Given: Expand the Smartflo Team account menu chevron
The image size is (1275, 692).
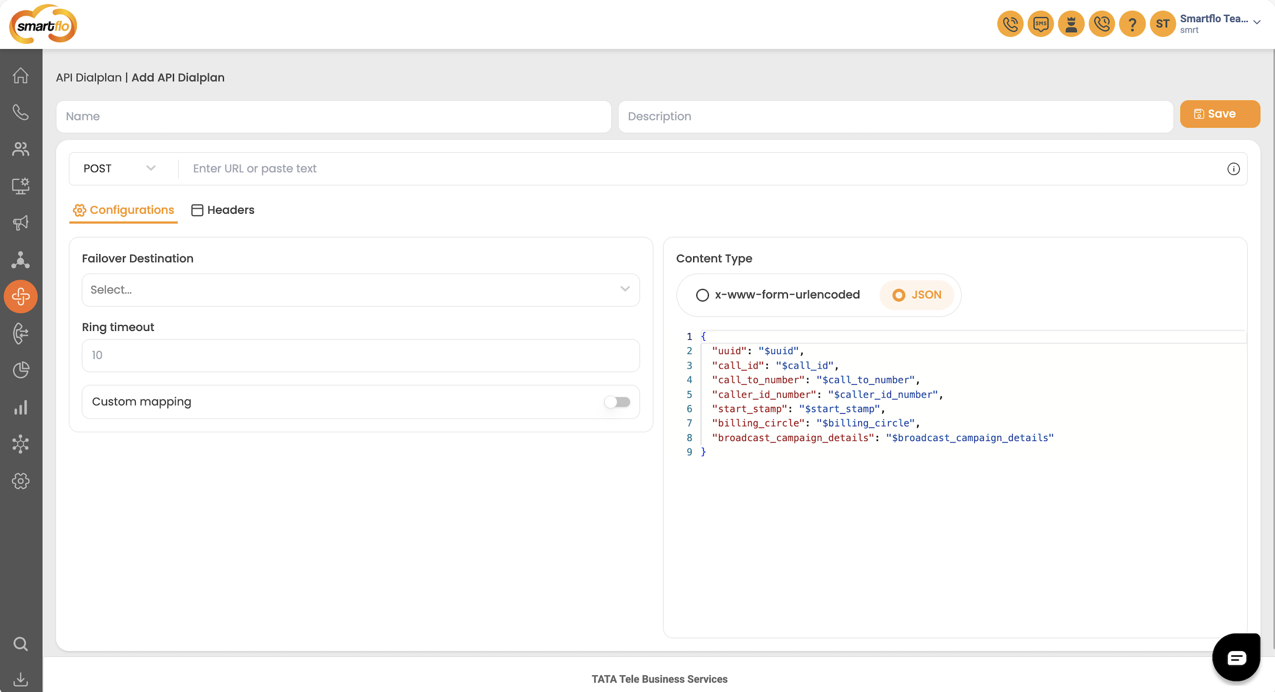Looking at the screenshot, I should [1257, 22].
